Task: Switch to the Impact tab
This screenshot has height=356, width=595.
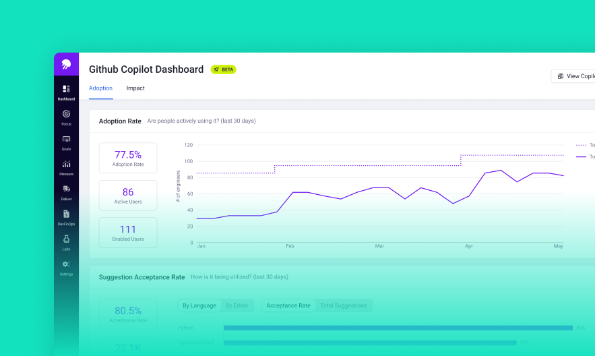Action: pyautogui.click(x=135, y=88)
